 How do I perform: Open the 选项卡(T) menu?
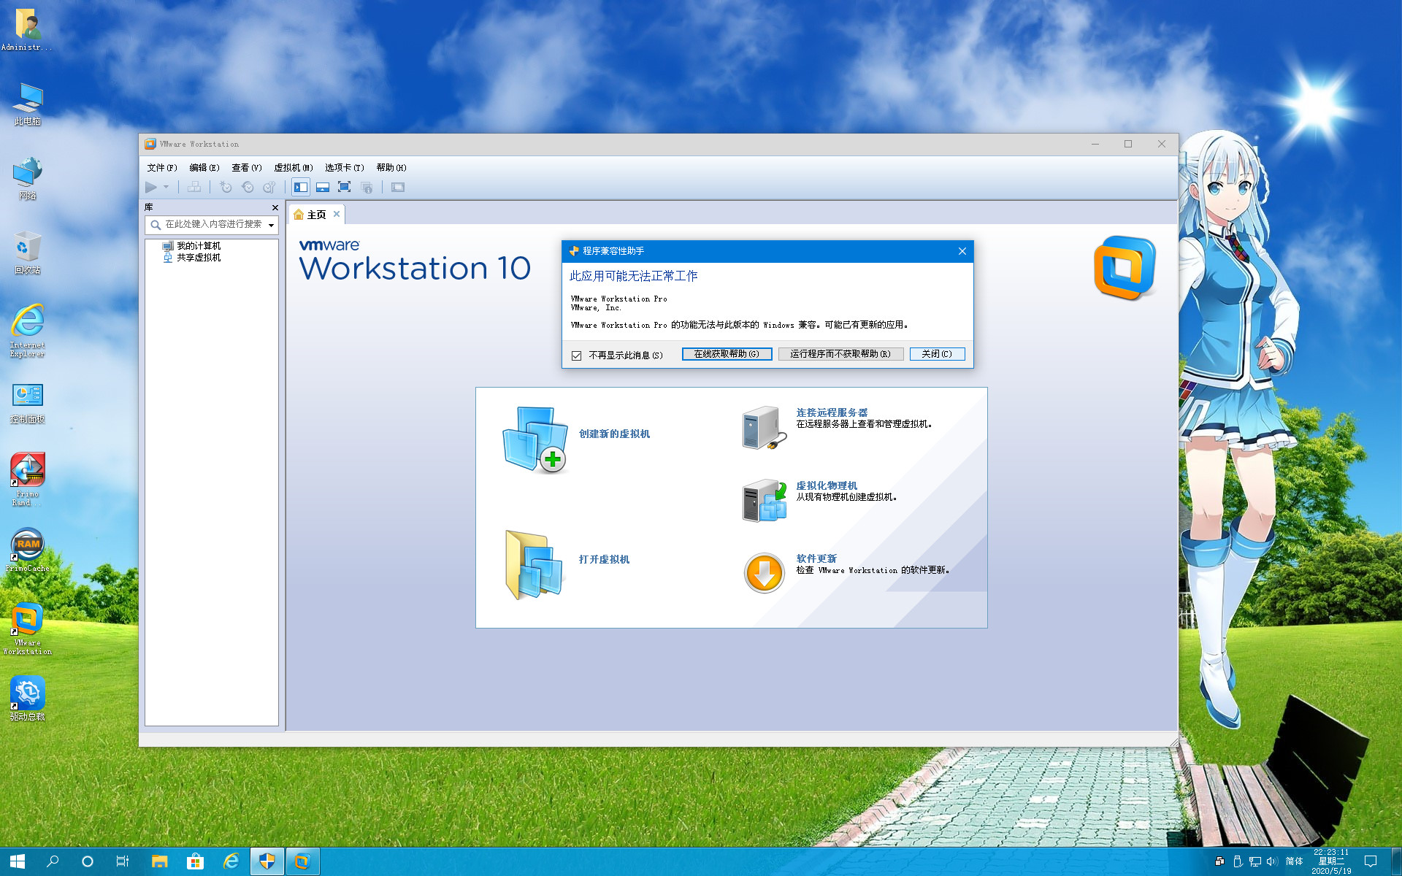(x=345, y=168)
